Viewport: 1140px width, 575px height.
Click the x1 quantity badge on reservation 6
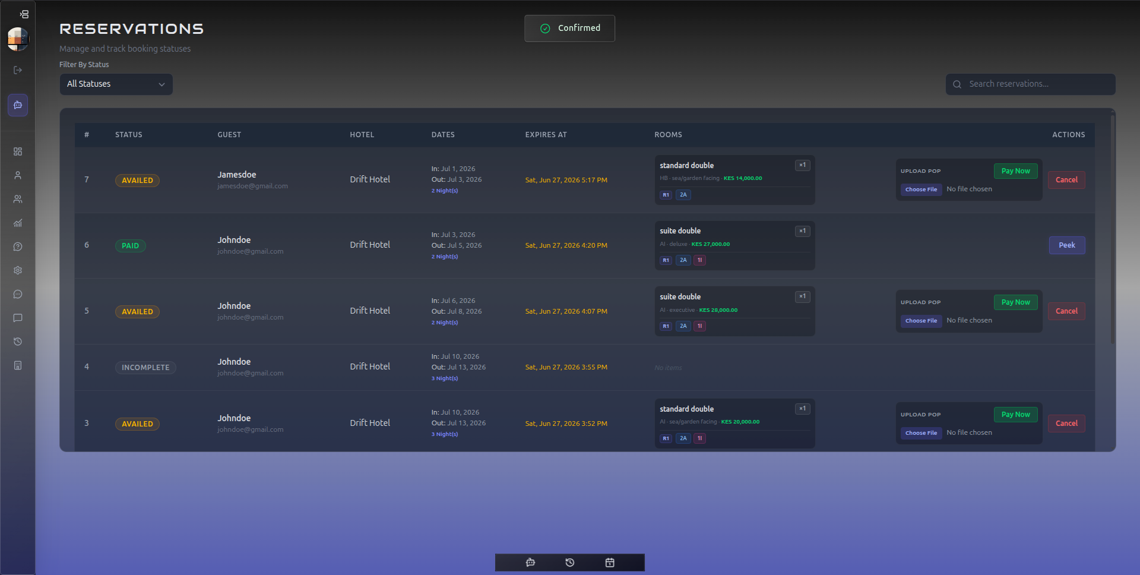[802, 231]
